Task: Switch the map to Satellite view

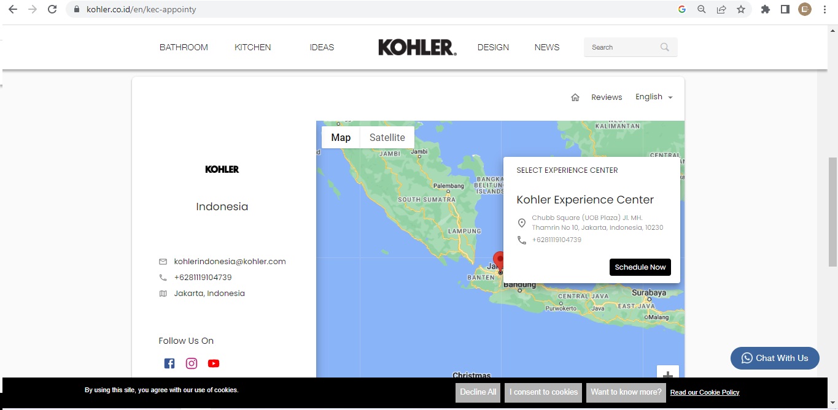Action: click(x=387, y=137)
